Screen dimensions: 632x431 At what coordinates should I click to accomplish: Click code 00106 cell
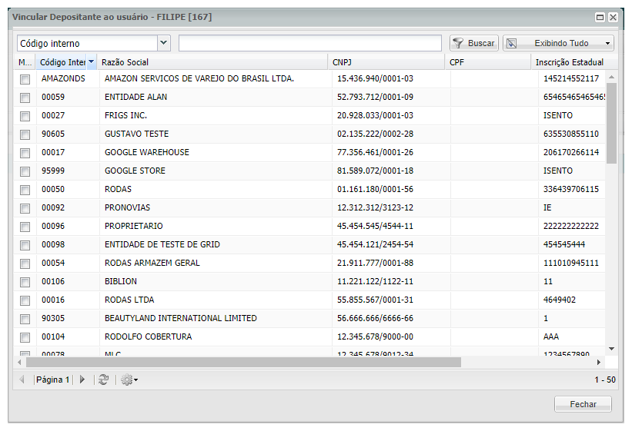click(53, 281)
